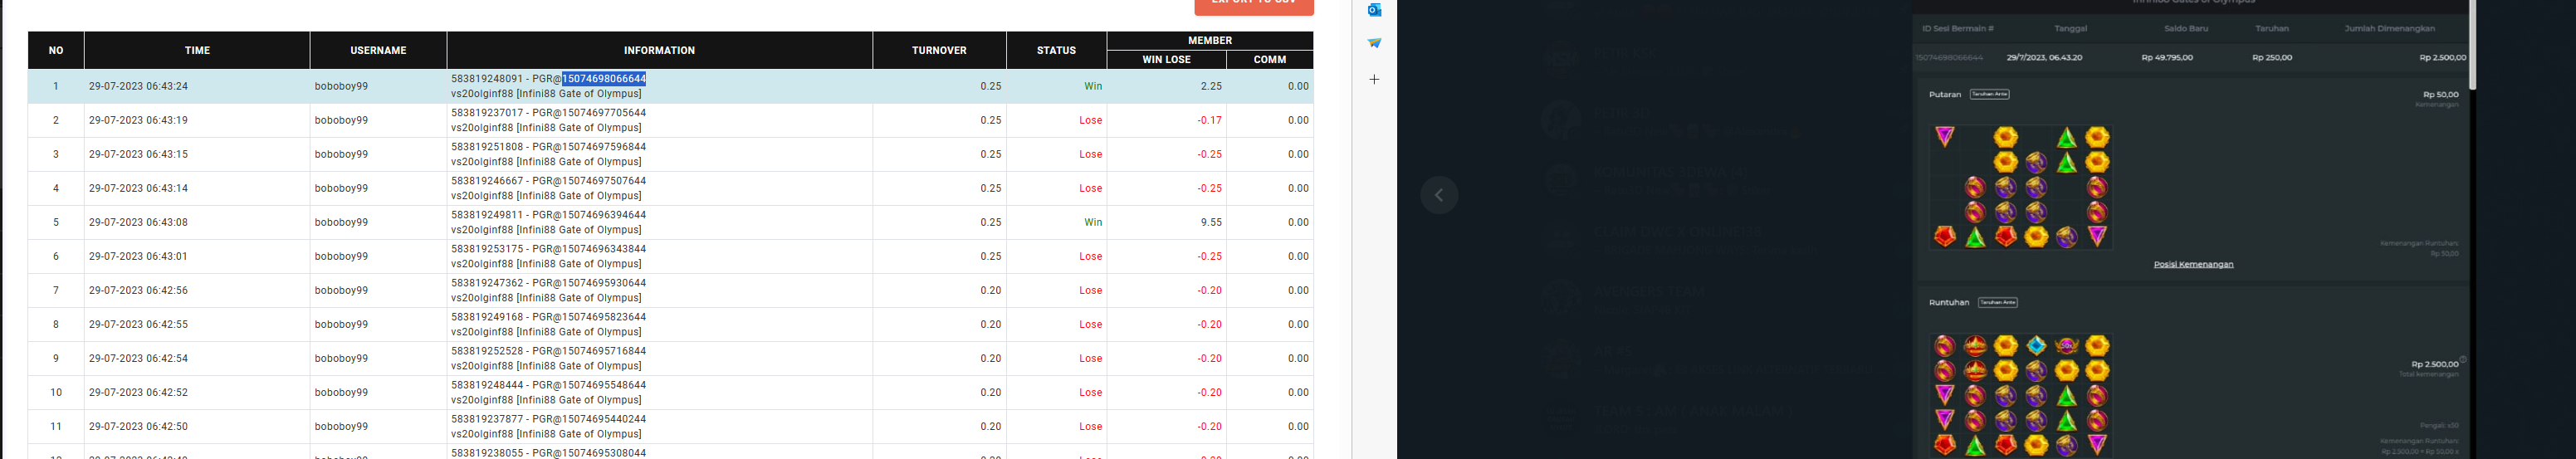Click the STATUS column header
The image size is (2576, 459).
(x=1056, y=50)
